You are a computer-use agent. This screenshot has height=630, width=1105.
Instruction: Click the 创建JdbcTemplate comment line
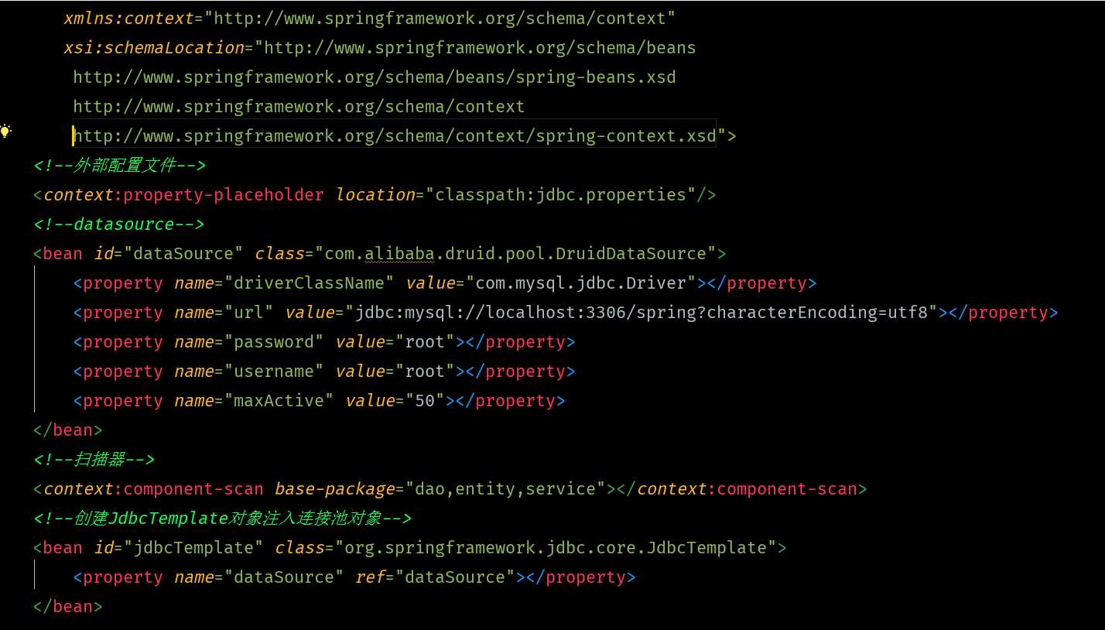click(x=223, y=518)
